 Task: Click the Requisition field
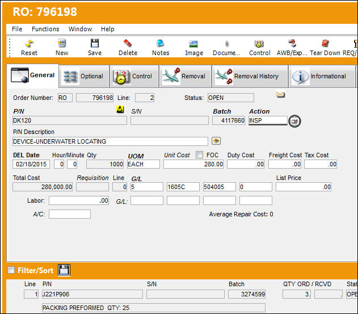click(x=92, y=187)
